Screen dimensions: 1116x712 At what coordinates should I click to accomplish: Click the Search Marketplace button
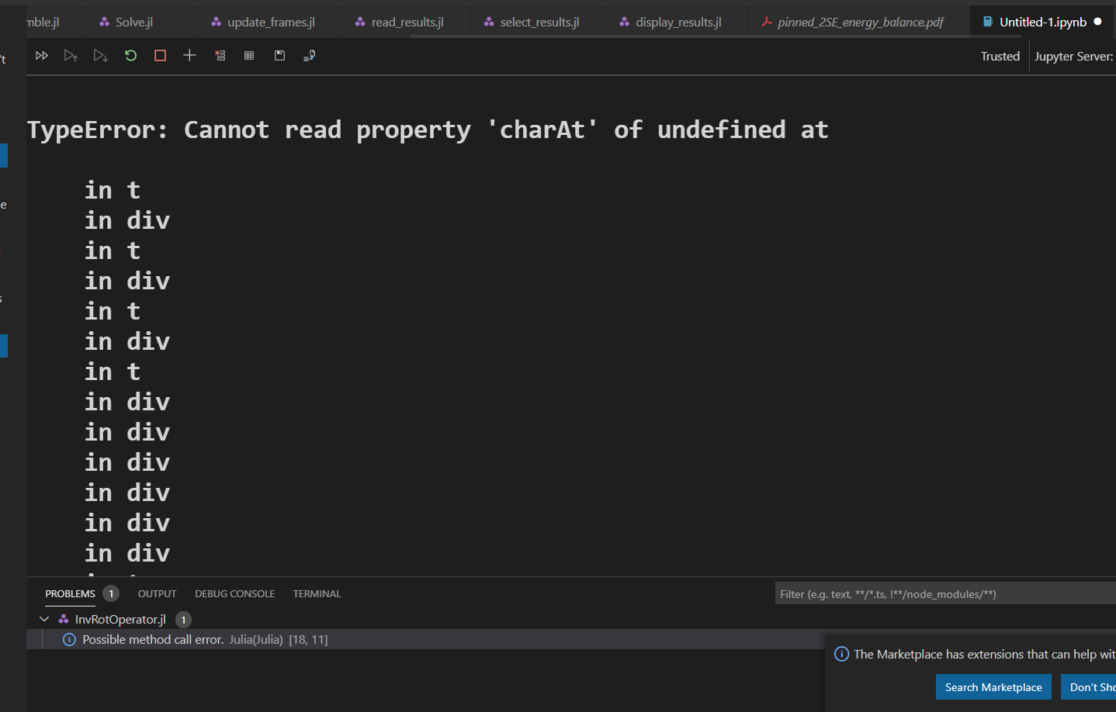click(993, 687)
